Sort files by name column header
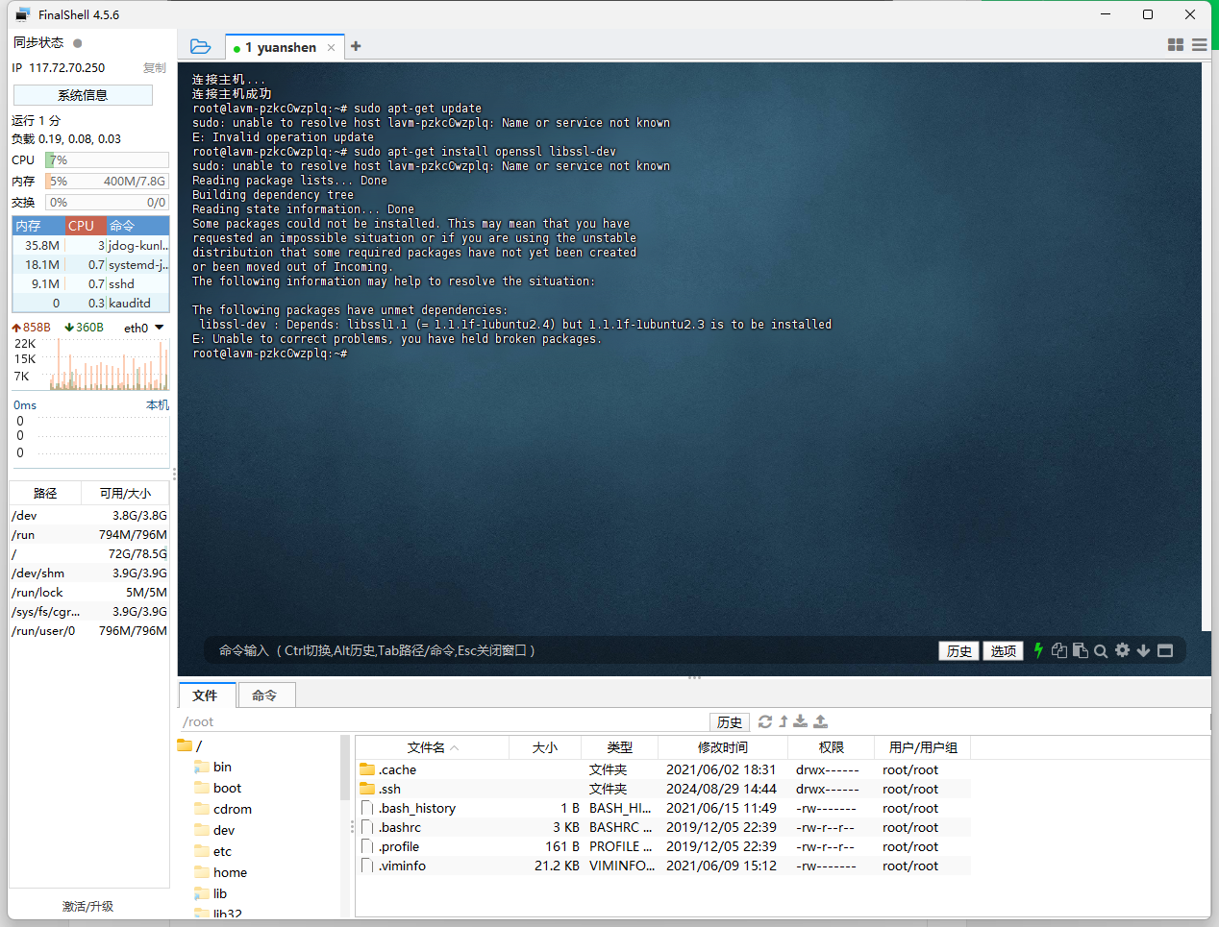 tap(432, 747)
